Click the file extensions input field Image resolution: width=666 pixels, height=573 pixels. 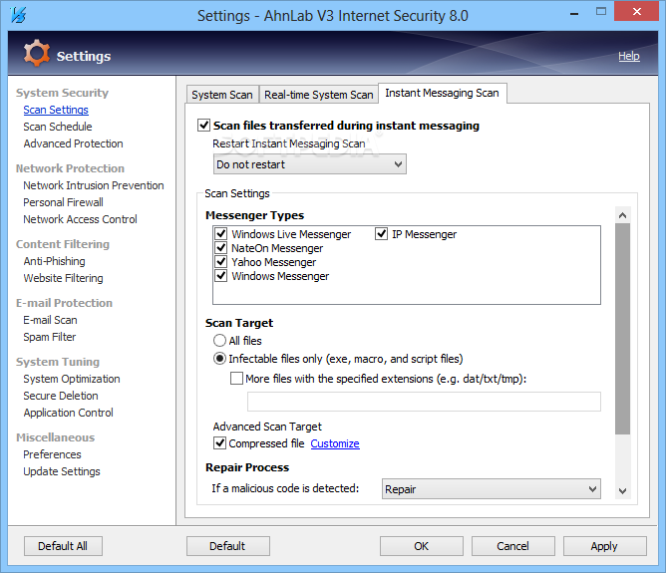coord(424,402)
